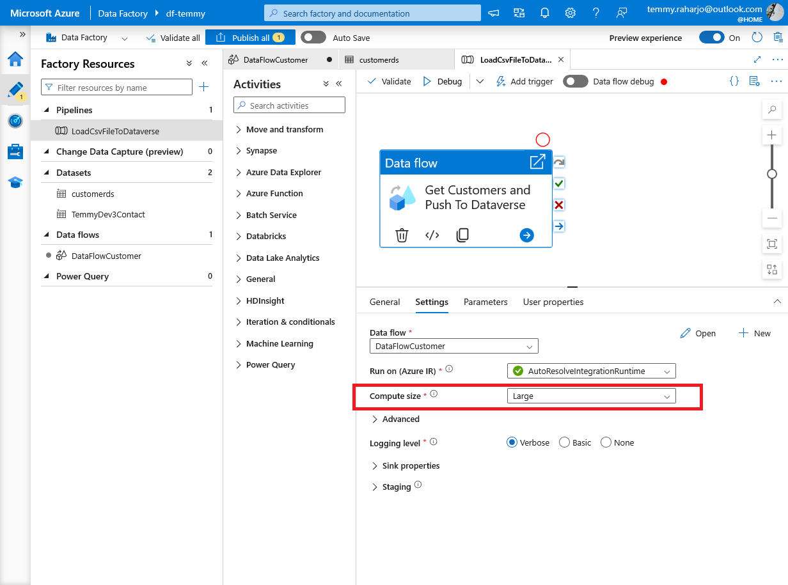The height and width of the screenshot is (585, 788).
Task: Open data flow with the pop-out icon
Action: [x=537, y=162]
